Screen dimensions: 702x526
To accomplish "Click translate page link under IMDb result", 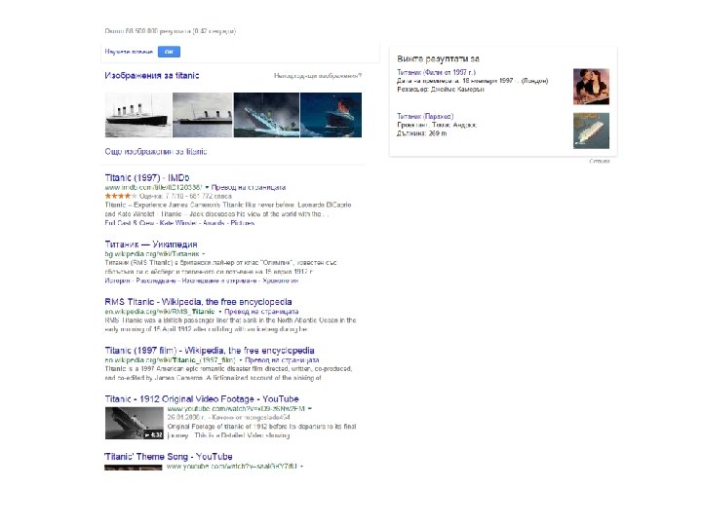I will tap(249, 187).
